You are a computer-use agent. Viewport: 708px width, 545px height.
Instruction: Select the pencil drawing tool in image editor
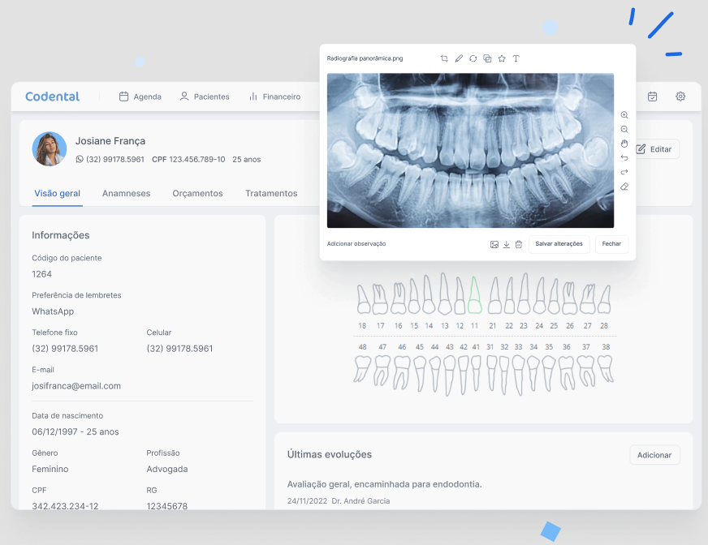[459, 58]
